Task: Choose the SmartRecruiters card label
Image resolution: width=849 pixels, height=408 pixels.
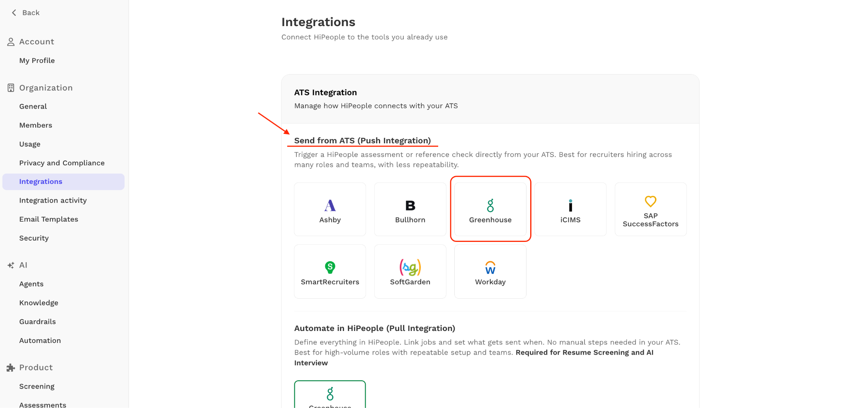Action: [x=330, y=282]
